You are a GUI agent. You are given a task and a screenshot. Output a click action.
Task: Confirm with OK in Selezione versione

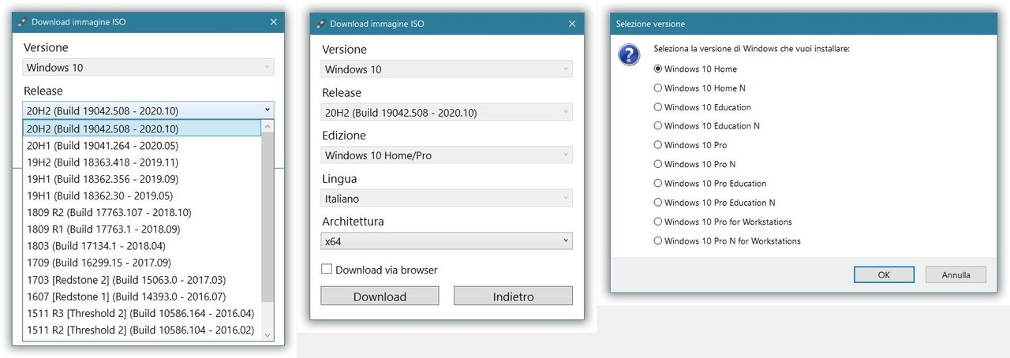pyautogui.click(x=884, y=274)
